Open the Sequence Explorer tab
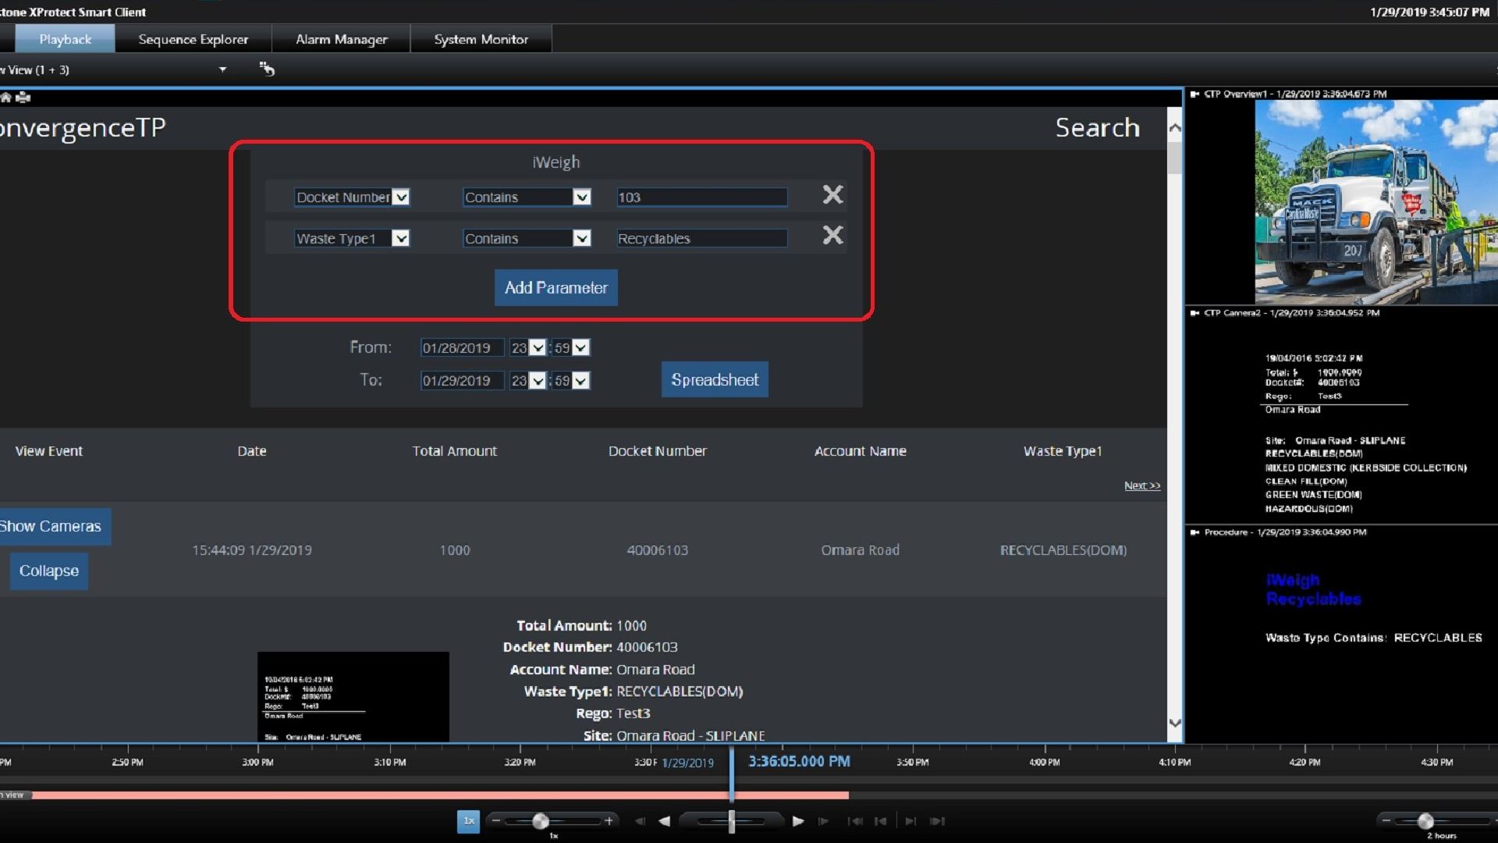The image size is (1498, 843). pos(193,39)
